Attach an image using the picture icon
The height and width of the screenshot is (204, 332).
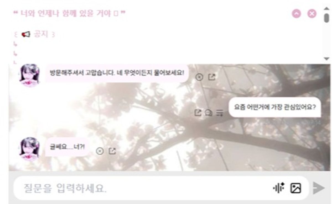click(x=295, y=188)
